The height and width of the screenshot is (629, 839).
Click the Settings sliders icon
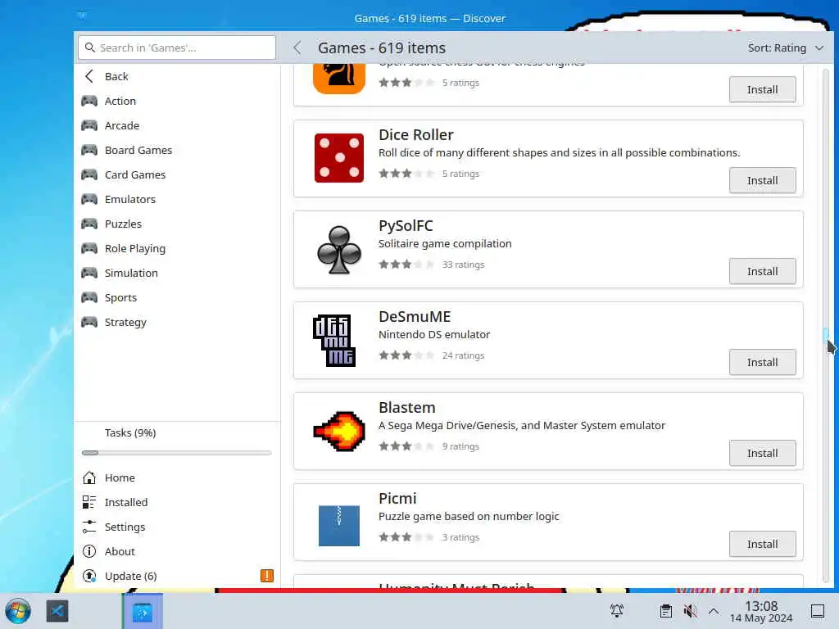pos(89,527)
